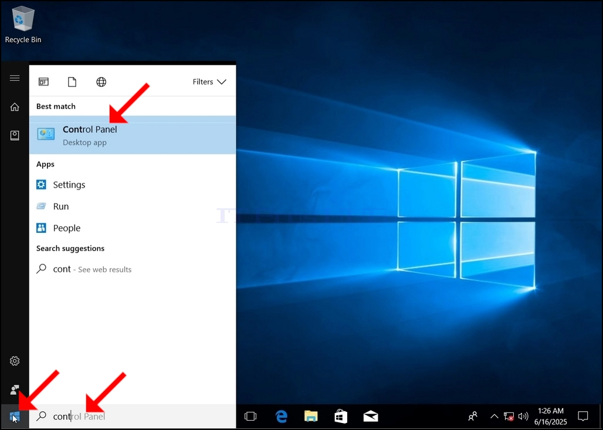Open Mail app from taskbar
This screenshot has width=603, height=430.
point(371,416)
